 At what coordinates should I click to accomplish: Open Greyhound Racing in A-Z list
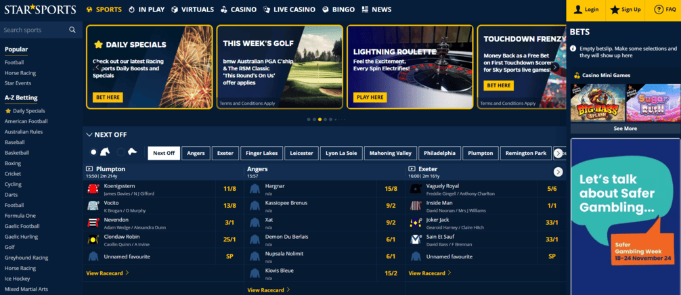coord(26,258)
